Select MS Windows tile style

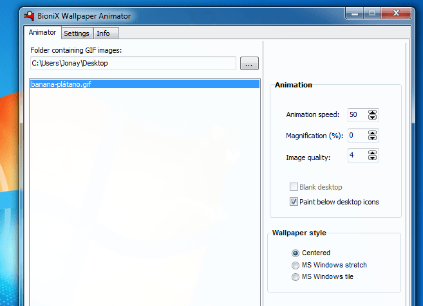coord(296,277)
